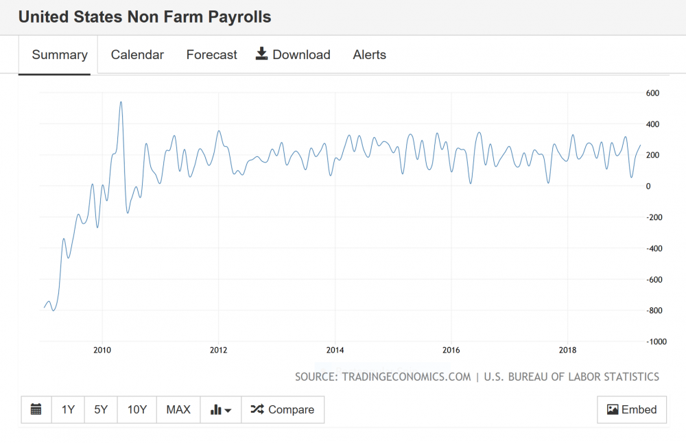This screenshot has width=686, height=443.
Task: Click U.S. Bureau of Labor Statistics text
Action: pos(571,376)
